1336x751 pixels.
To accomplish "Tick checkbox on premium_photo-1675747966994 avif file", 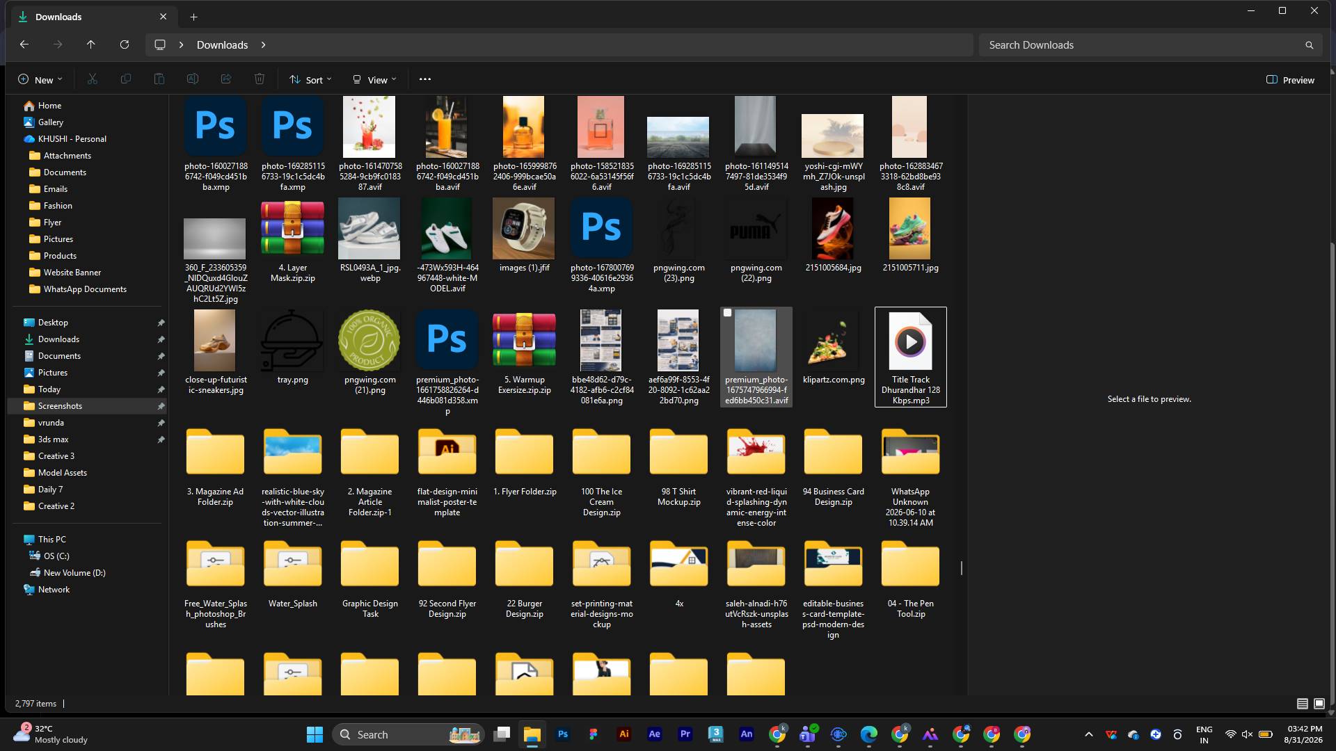I will click(x=728, y=314).
